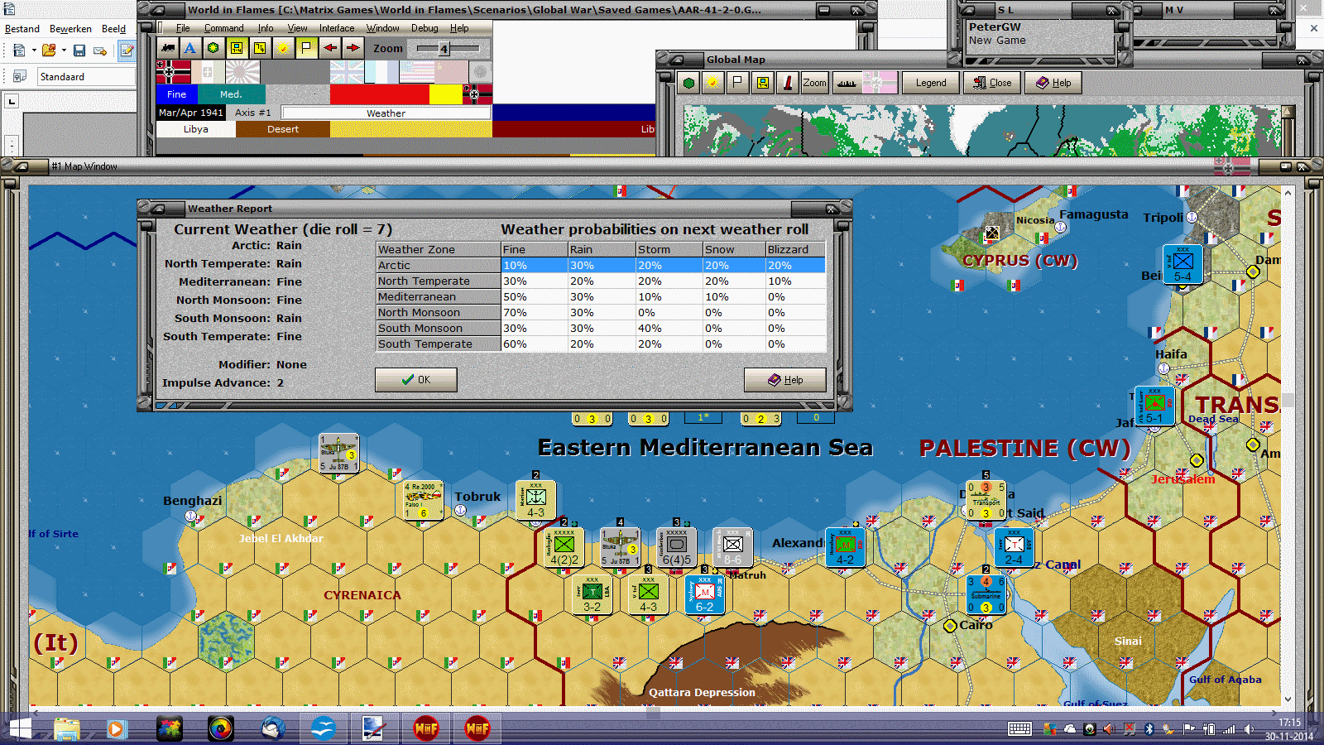Click the flag icon in Global Map toolbar

736,83
